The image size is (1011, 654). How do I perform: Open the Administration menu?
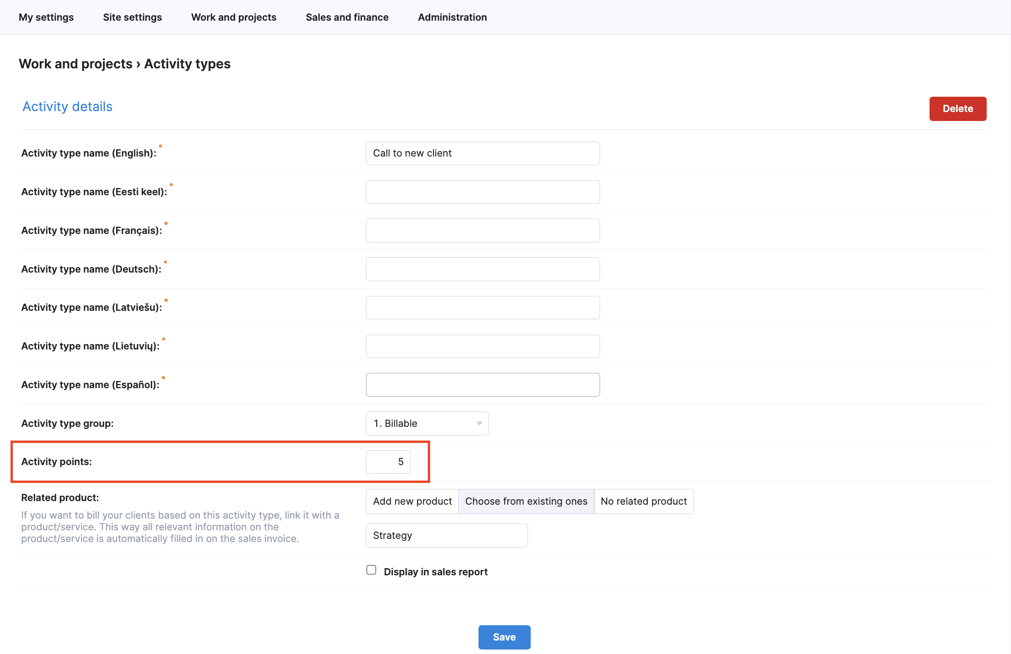pyautogui.click(x=452, y=17)
